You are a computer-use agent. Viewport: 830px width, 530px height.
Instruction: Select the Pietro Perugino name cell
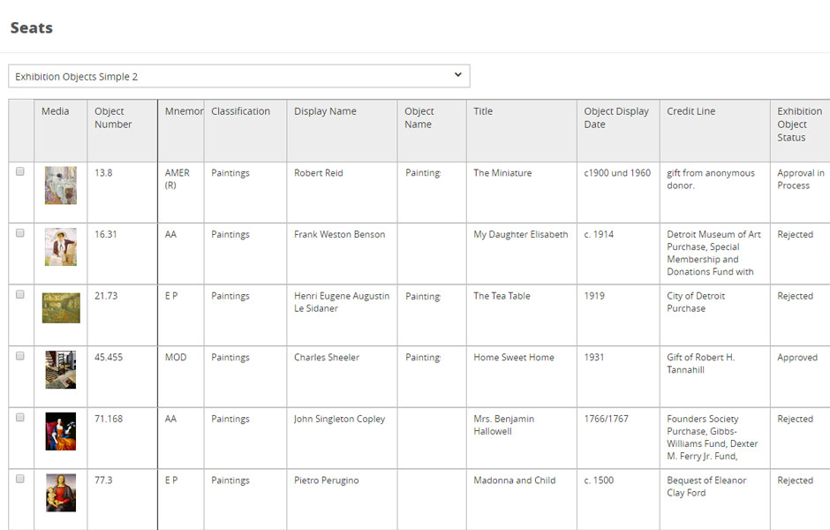tap(326, 481)
